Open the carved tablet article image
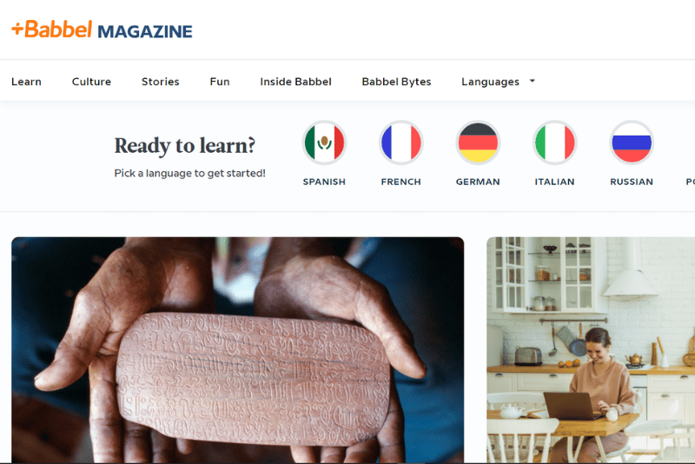Viewport: 695px width, 464px height. coord(237,350)
